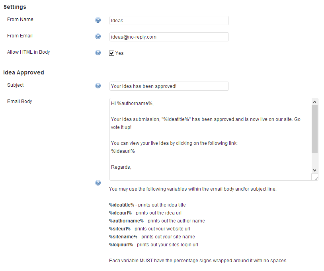This screenshot has height=271, width=324.
Task: Click 'You can view your live idea' line
Action: 174,143
